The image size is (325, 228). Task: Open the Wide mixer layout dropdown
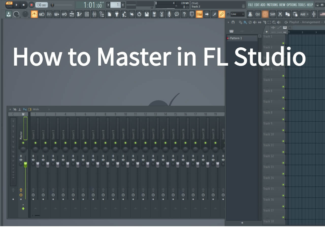pyautogui.click(x=36, y=109)
